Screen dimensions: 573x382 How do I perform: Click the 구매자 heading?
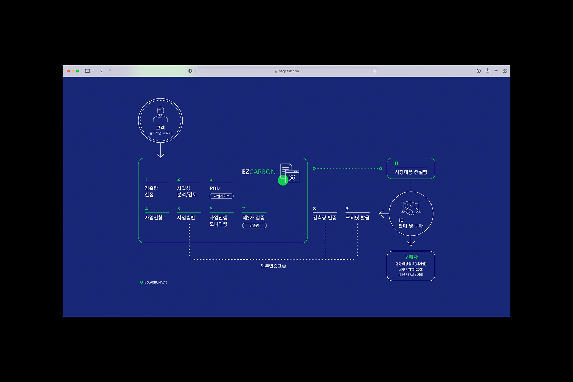(411, 257)
